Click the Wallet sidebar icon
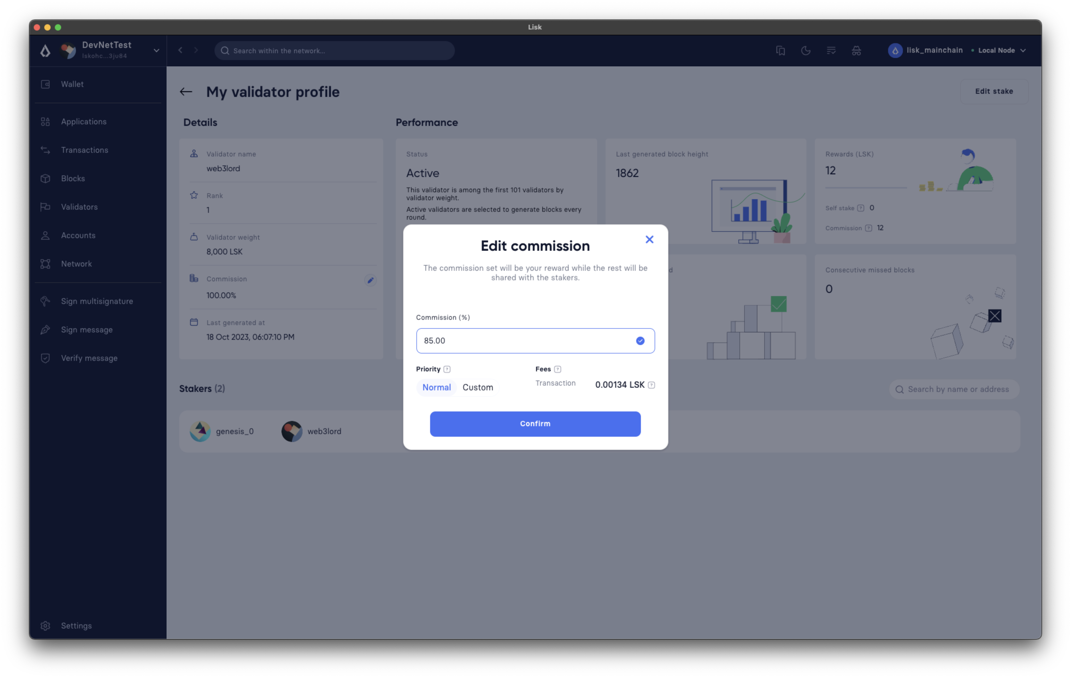 (45, 84)
